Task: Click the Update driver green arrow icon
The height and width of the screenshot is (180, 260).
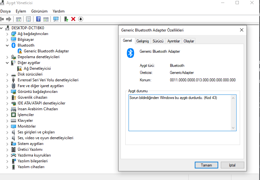Action: (66, 19)
